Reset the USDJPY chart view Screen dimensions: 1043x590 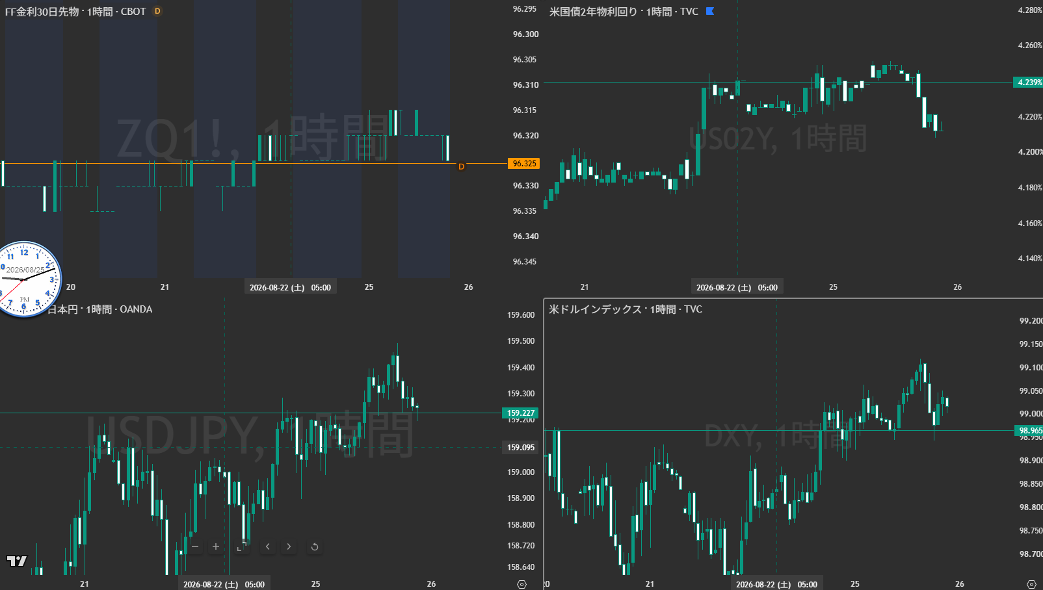pos(315,546)
